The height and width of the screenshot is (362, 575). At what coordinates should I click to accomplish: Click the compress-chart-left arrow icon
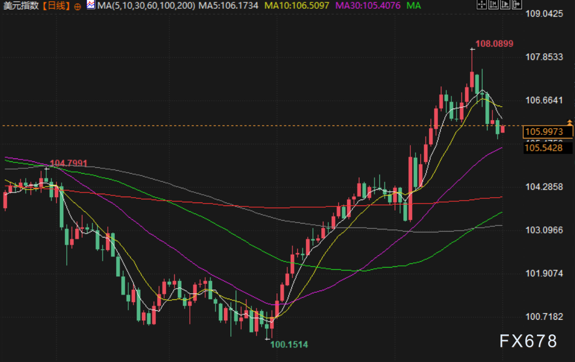[x=494, y=5]
